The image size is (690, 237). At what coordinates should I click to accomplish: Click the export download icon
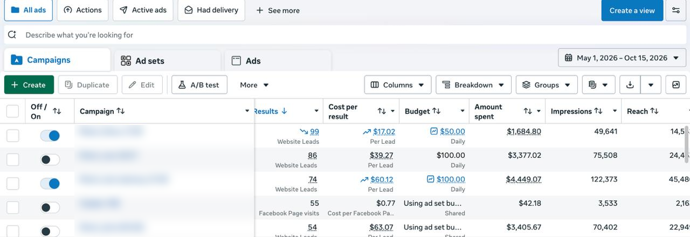(x=630, y=85)
